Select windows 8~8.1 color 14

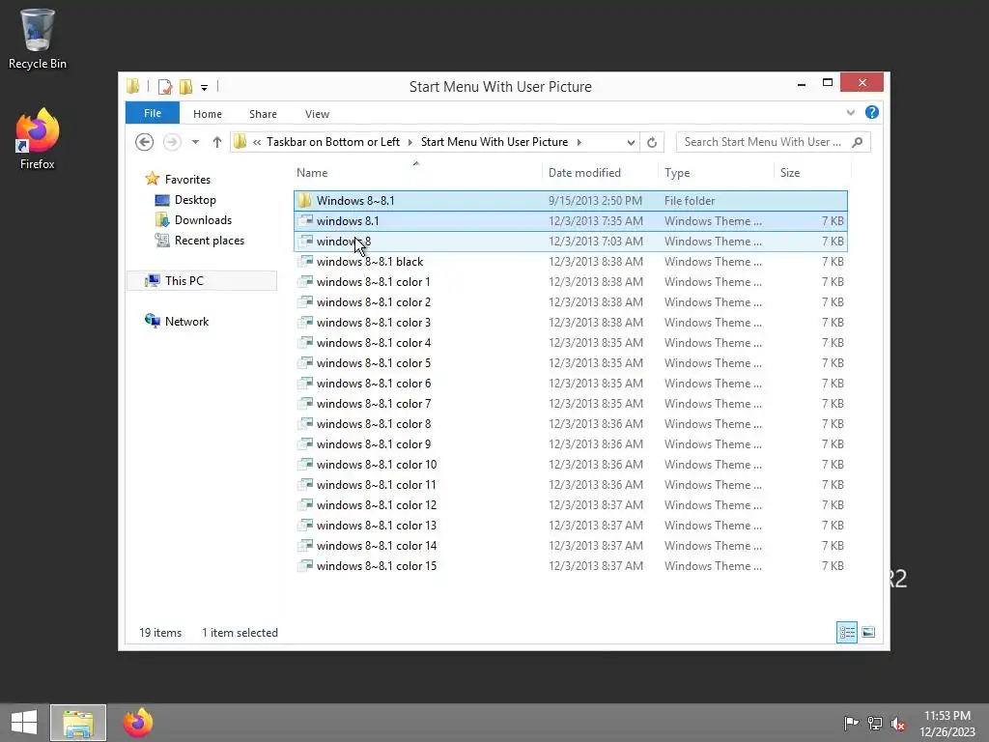pos(571,546)
